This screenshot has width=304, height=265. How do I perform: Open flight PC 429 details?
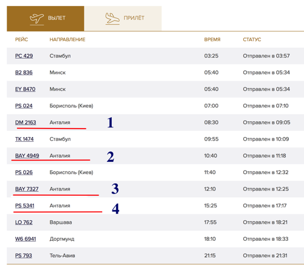[24, 56]
